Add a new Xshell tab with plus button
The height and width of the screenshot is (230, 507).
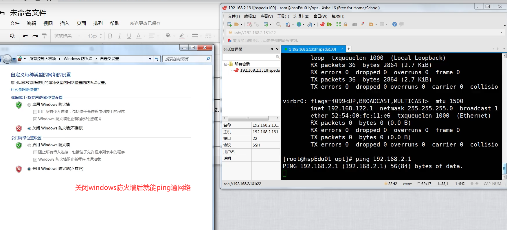(349, 49)
